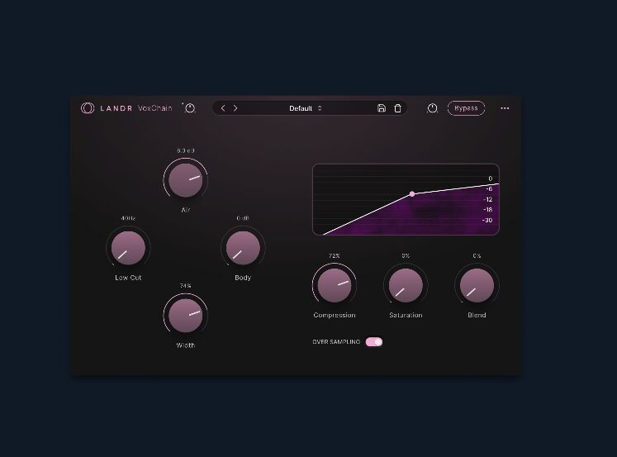Screen dimensions: 617x457
Task: Open the three-dot more options menu
Action: pos(505,108)
